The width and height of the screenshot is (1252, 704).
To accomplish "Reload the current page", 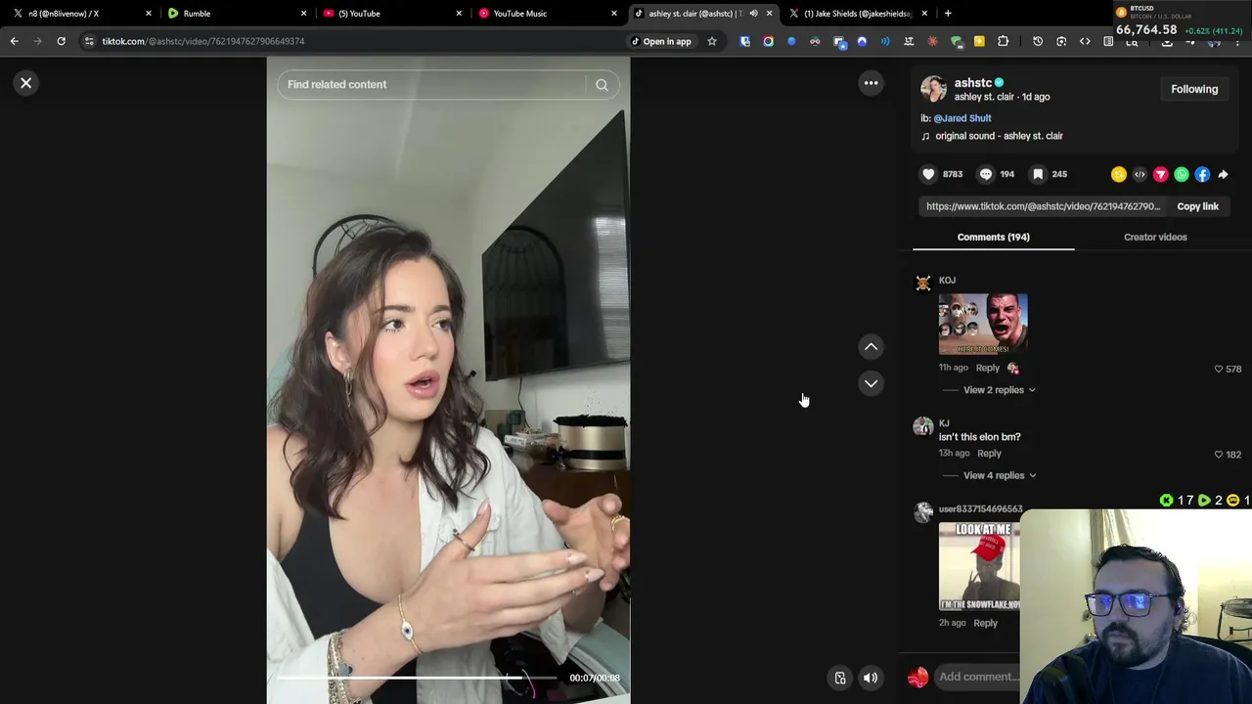I will click(x=61, y=41).
